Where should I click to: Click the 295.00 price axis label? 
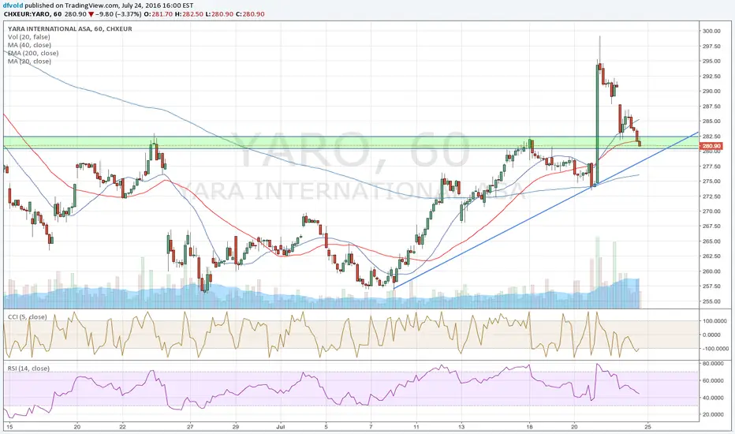[x=711, y=61]
